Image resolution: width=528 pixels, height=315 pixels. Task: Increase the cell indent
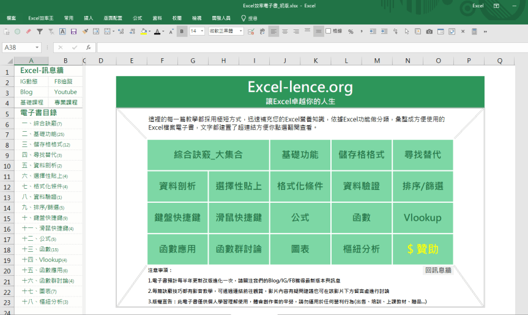[384, 31]
